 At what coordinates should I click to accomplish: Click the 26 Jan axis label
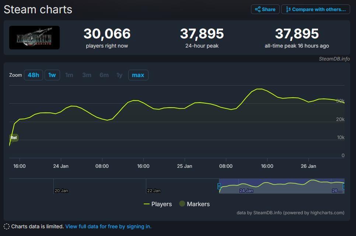308,166
